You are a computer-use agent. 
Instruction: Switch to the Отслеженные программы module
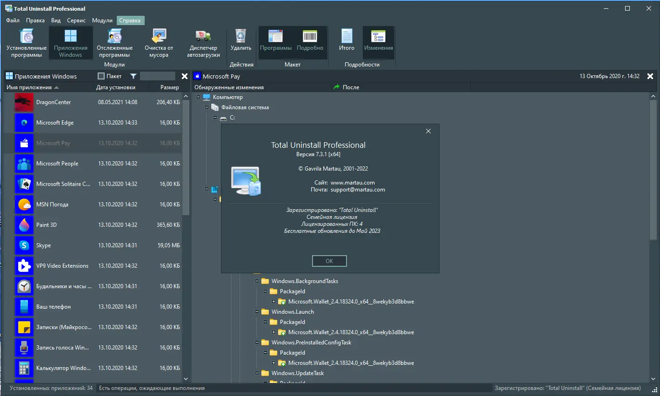pyautogui.click(x=114, y=43)
